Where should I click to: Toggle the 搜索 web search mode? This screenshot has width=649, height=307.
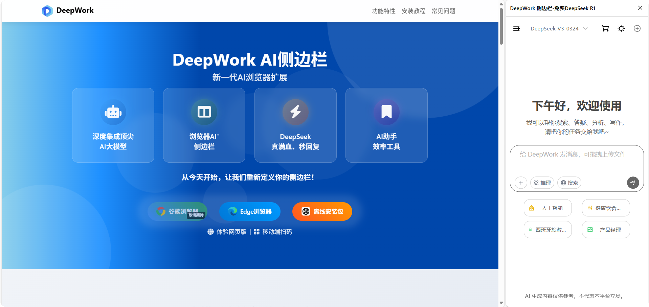569,183
